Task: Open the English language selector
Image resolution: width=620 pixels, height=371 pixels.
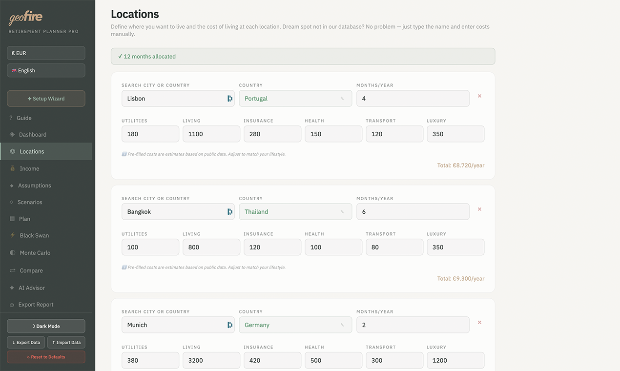Action: pyautogui.click(x=46, y=70)
